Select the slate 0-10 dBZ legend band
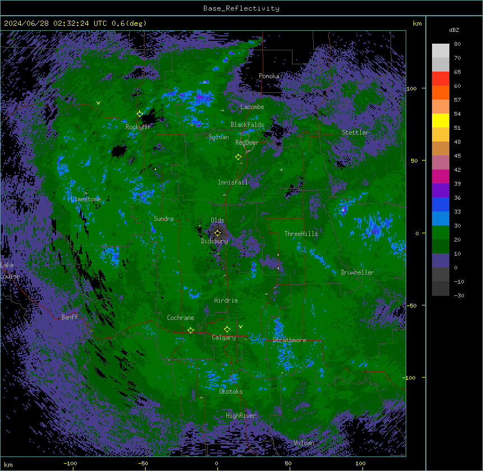 (x=440, y=261)
